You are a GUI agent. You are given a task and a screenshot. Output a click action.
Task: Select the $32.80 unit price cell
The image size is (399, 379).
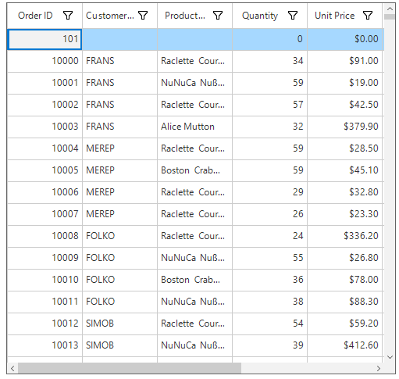(x=344, y=192)
